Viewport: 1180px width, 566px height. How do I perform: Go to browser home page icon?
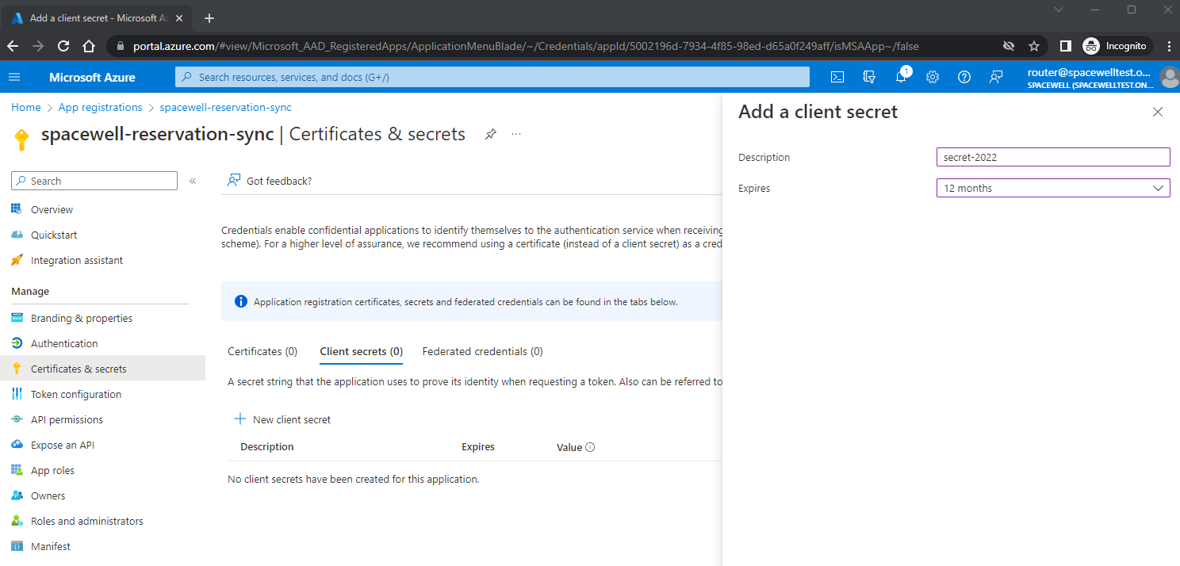click(x=89, y=46)
